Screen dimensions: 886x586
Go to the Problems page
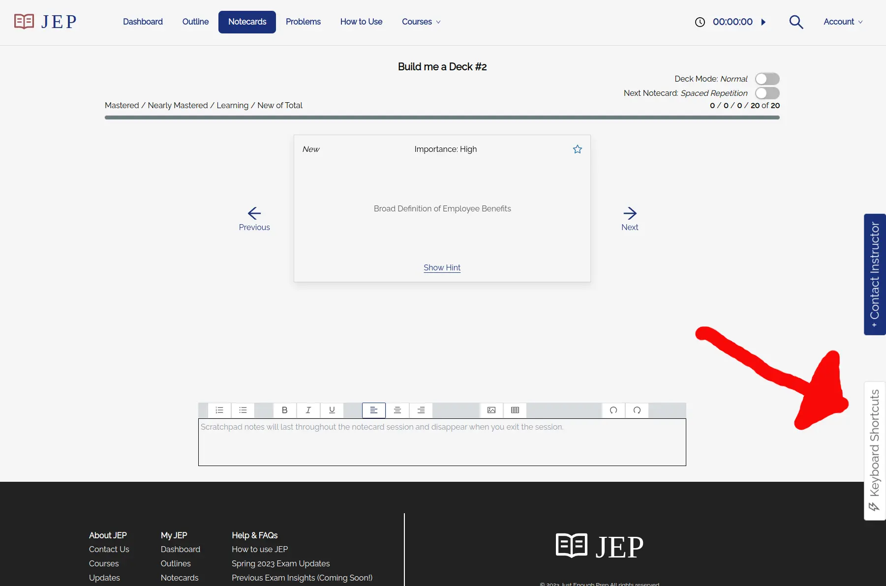[303, 22]
